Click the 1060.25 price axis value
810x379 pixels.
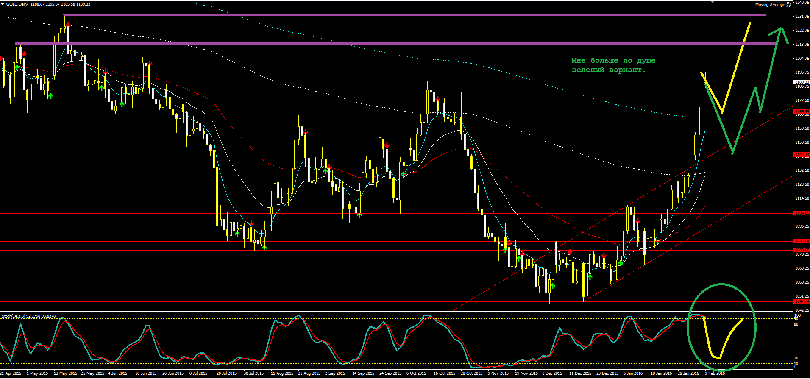click(802, 282)
